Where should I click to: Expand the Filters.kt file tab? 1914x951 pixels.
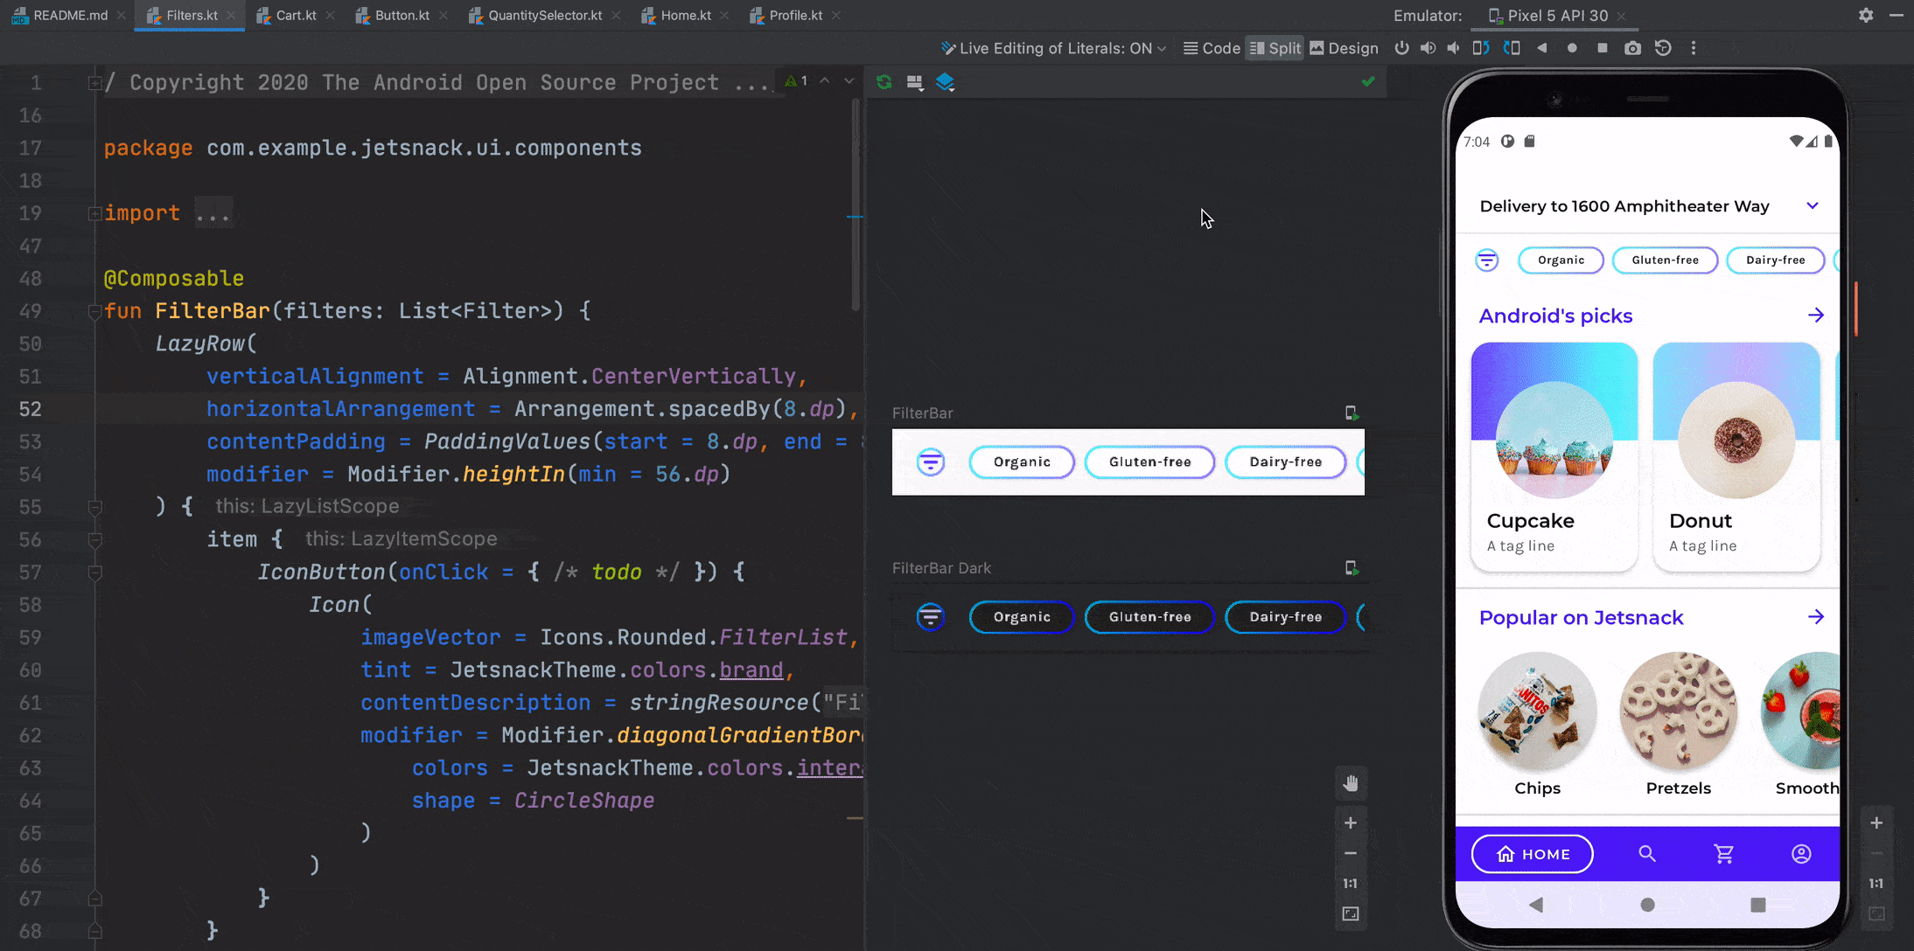pyautogui.click(x=189, y=15)
